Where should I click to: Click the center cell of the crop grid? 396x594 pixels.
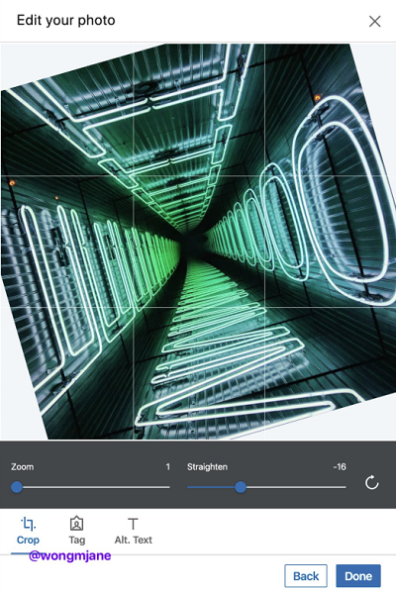(x=199, y=242)
